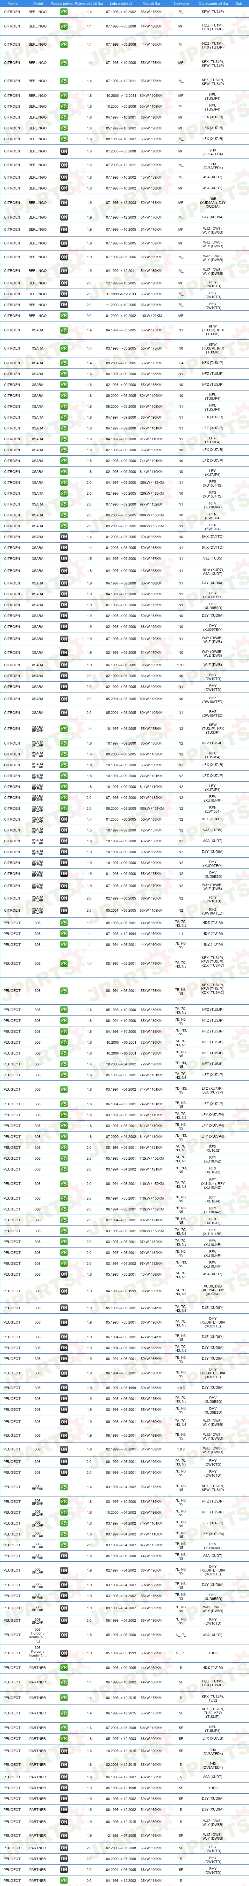
Task: Click ON icon in Berlingo 2.0 11.2000–10.2005 row
Action: coord(64,305)
